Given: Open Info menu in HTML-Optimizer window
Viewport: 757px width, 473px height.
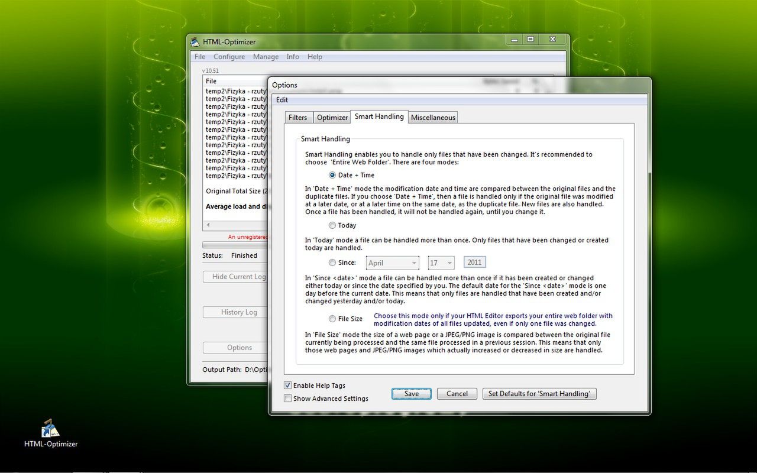Looking at the screenshot, I should pos(293,57).
